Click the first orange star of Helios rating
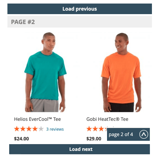Image resolution: width=159 pixels, height=159 pixels. (x=17, y=129)
